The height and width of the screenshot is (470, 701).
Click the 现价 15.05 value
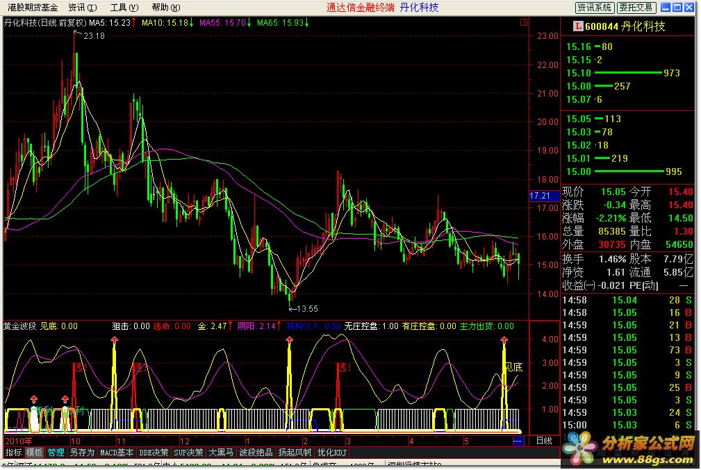pos(613,192)
